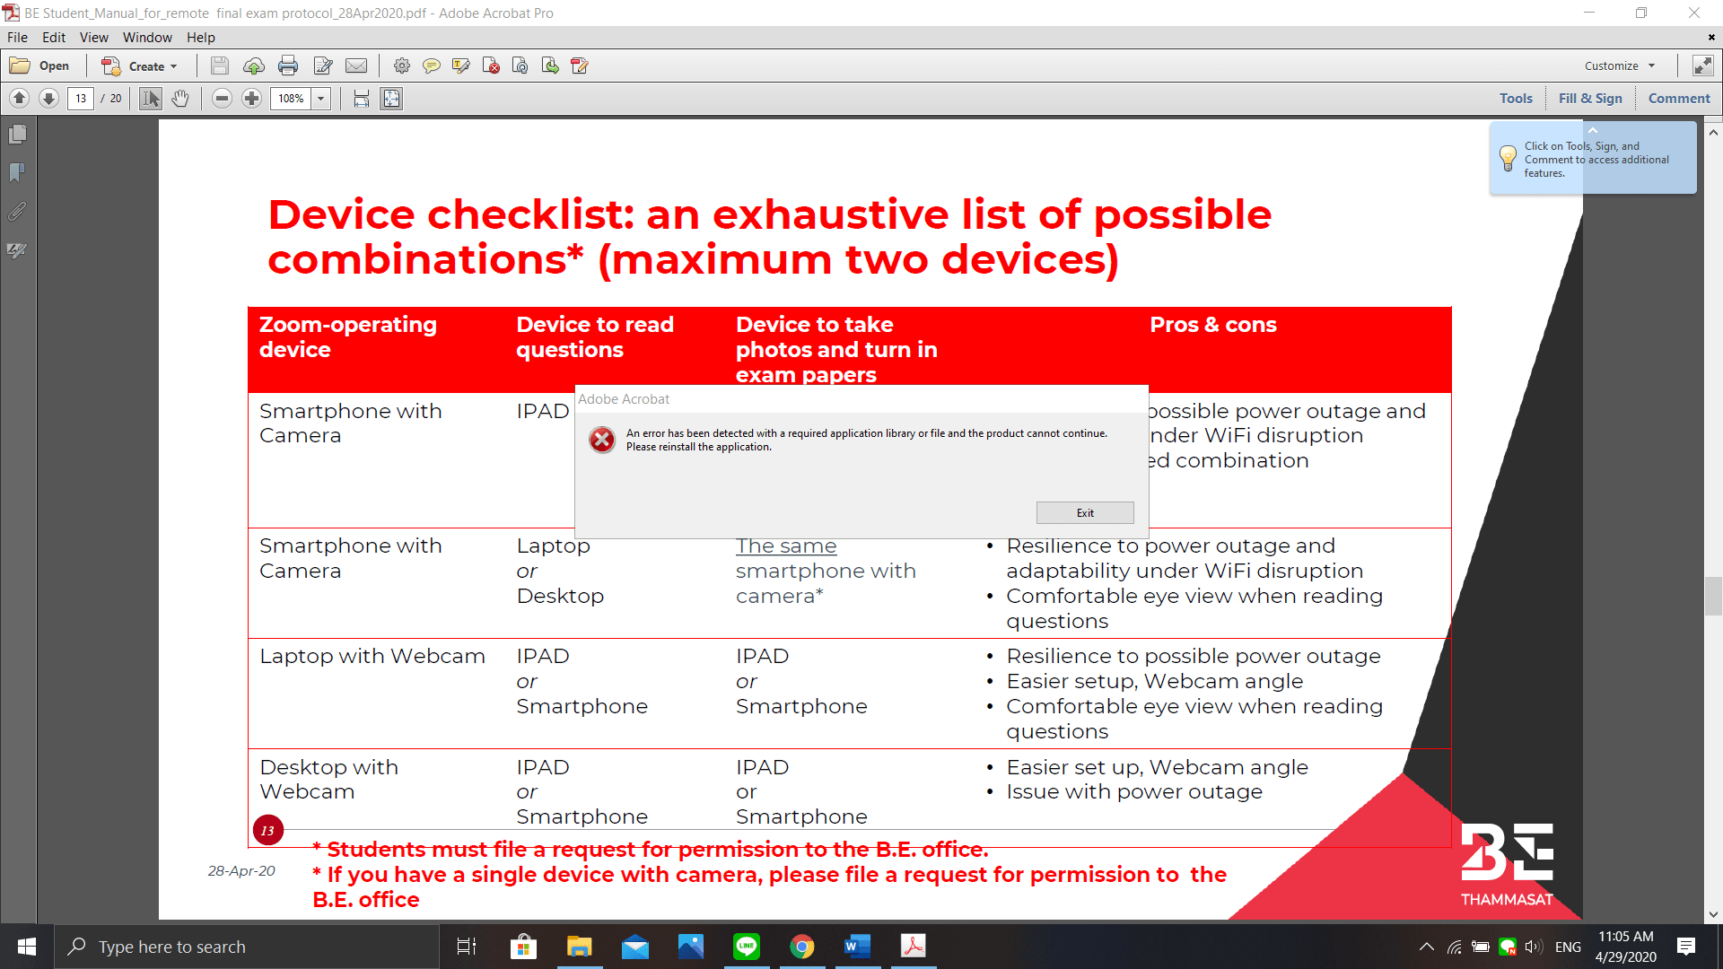Screen dimensions: 1723x969
Task: Open the Edit menu
Action: pyautogui.click(x=54, y=38)
